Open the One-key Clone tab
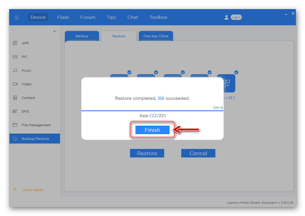Screen dimensions: 305x216 pyautogui.click(x=156, y=36)
